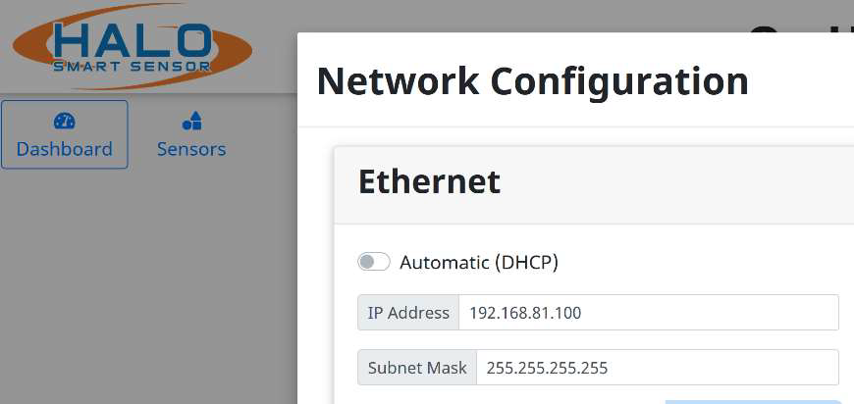Image resolution: width=854 pixels, height=404 pixels.
Task: Enable the Automatic (DHCP) toggle switch
Action: [374, 262]
